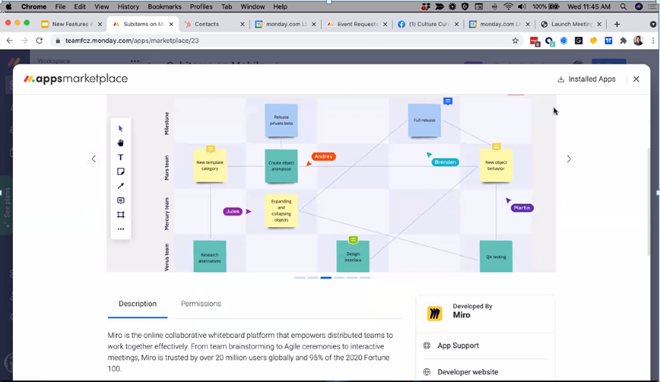Open the History menu
Screen dimensions: 660x382
pyautogui.click(x=128, y=7)
